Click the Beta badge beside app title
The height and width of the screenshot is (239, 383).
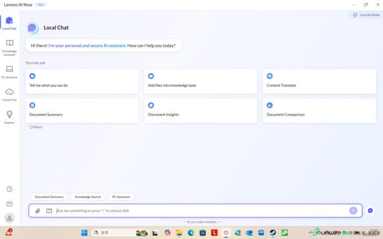pyautogui.click(x=40, y=4)
